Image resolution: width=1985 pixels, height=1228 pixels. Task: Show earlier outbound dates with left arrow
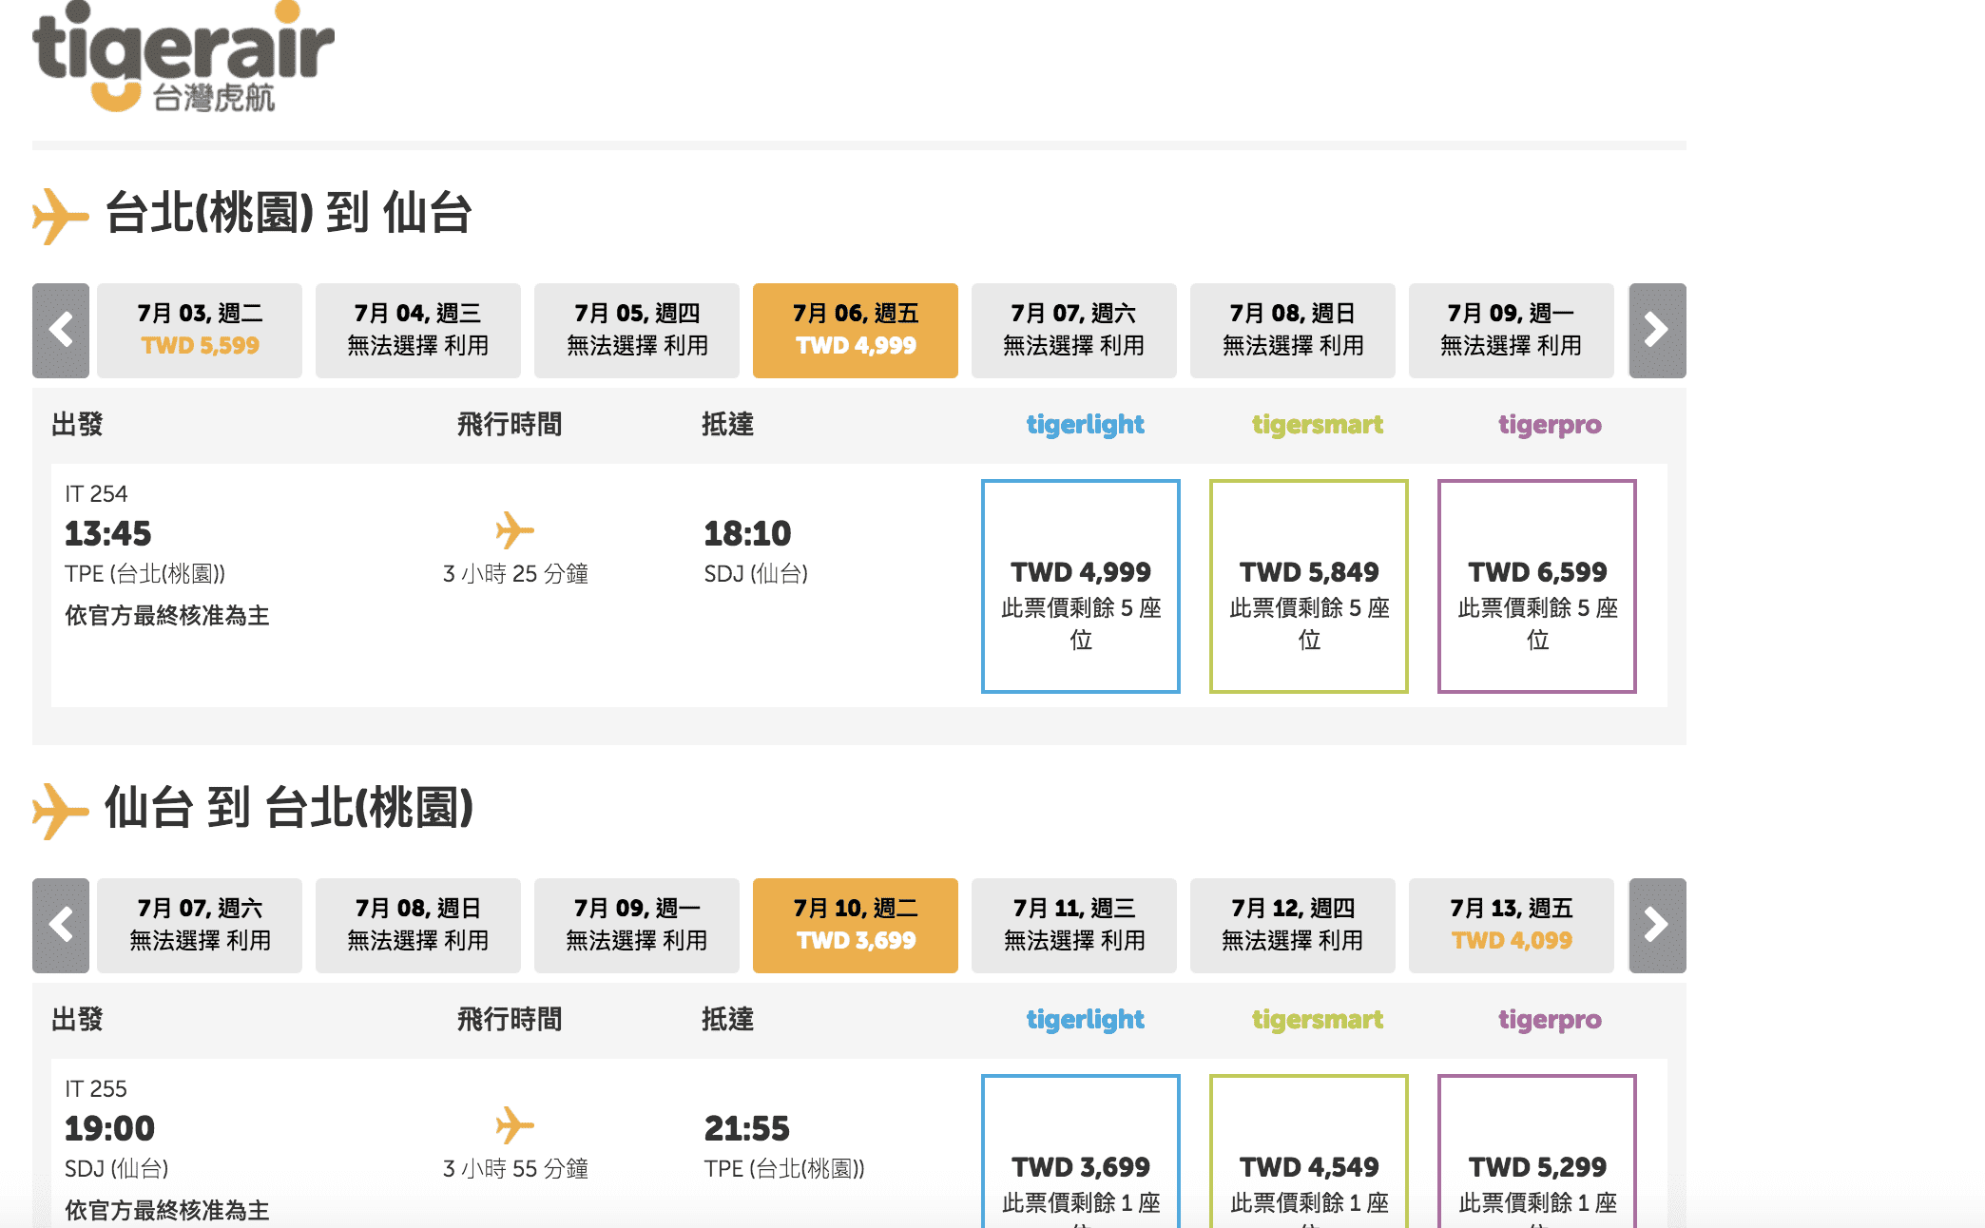pyautogui.click(x=61, y=331)
